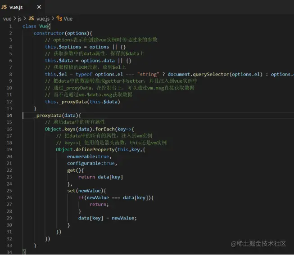Click the comment mentioning 'vm.$data.msg' on line 11
This screenshot has height=255, width=294.
(89, 95)
